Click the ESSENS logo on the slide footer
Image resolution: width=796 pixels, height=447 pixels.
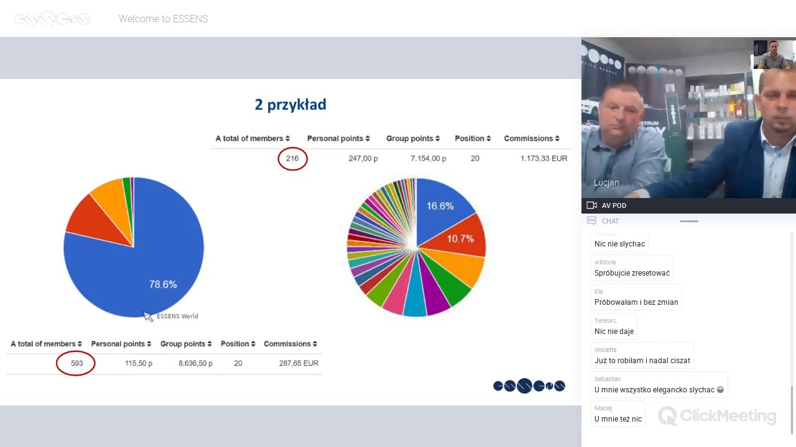tap(529, 386)
